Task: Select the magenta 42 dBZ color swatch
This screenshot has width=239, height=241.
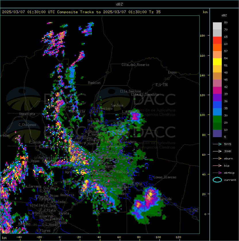Action: (x=217, y=90)
